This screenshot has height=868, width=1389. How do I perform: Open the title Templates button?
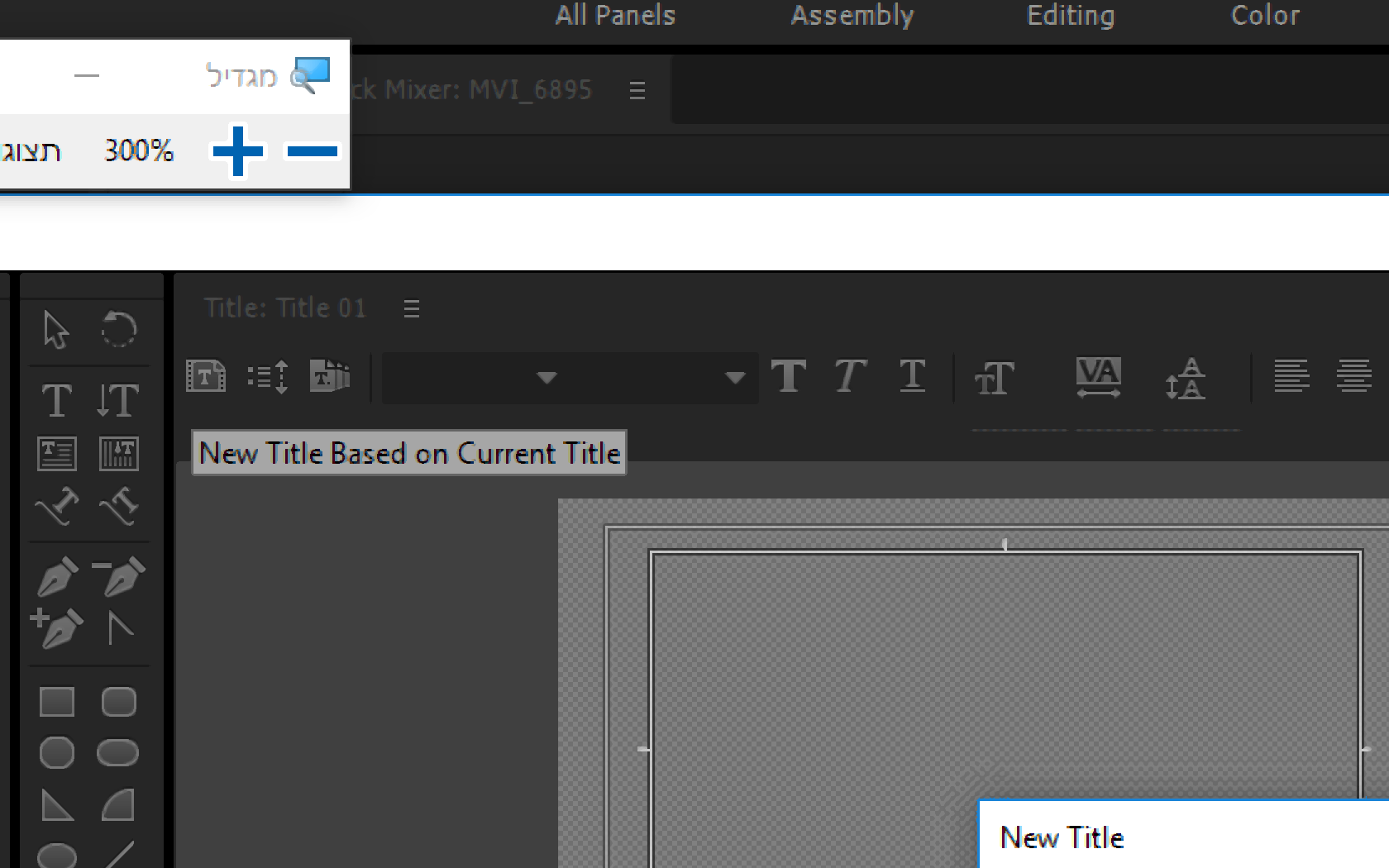330,375
